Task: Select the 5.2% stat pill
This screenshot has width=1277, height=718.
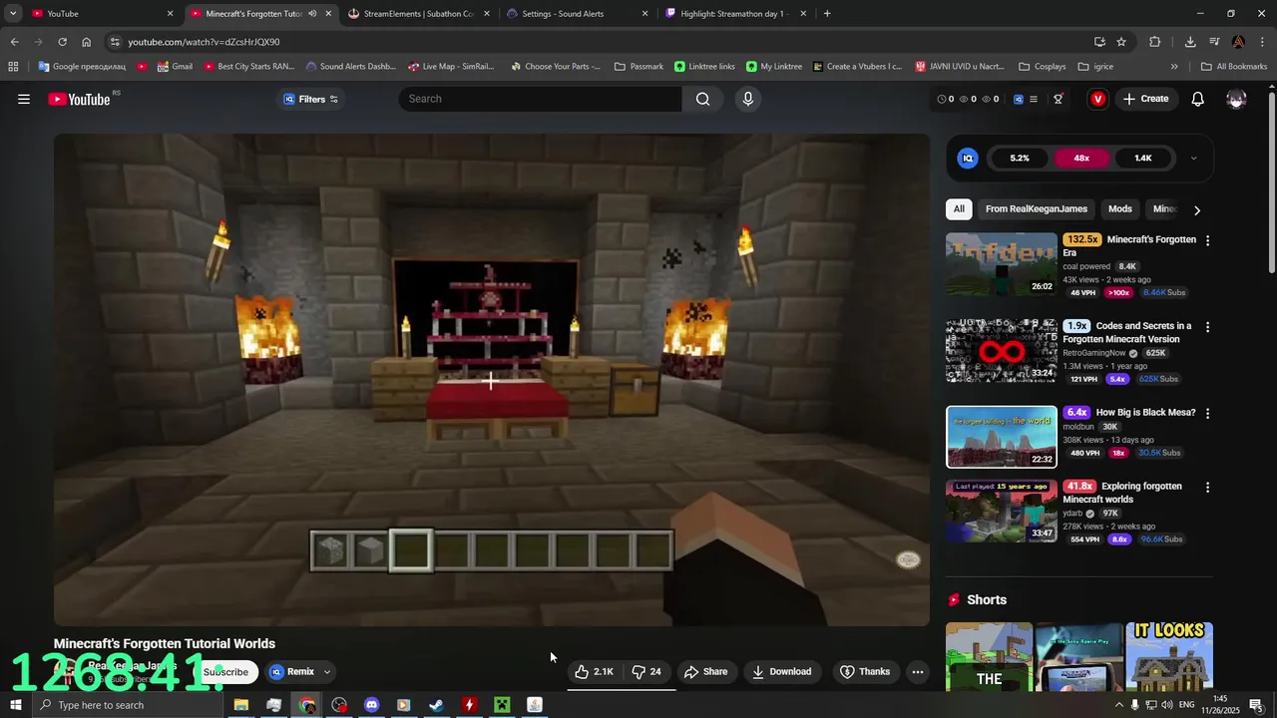Action: (x=1020, y=158)
